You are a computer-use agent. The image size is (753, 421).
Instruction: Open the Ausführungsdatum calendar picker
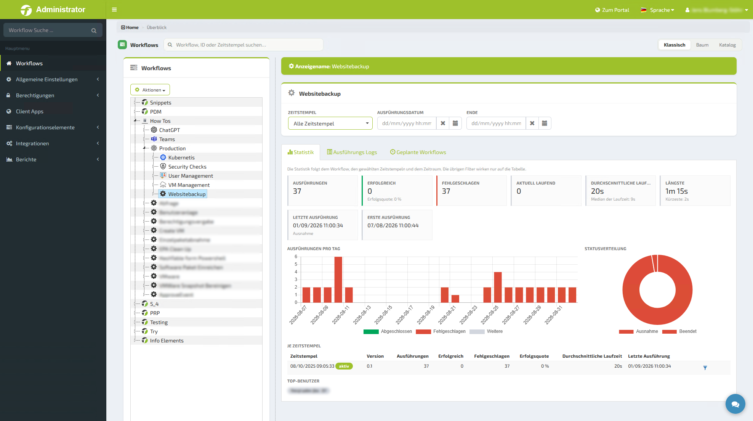(x=455, y=123)
